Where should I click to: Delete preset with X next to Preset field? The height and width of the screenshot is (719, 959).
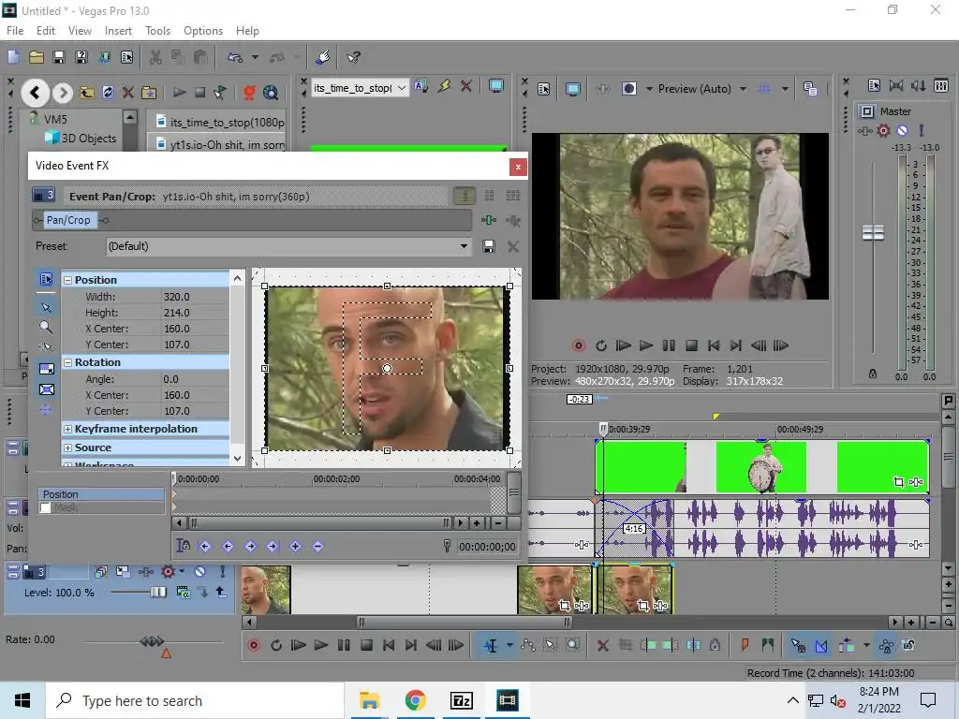pyautogui.click(x=513, y=246)
